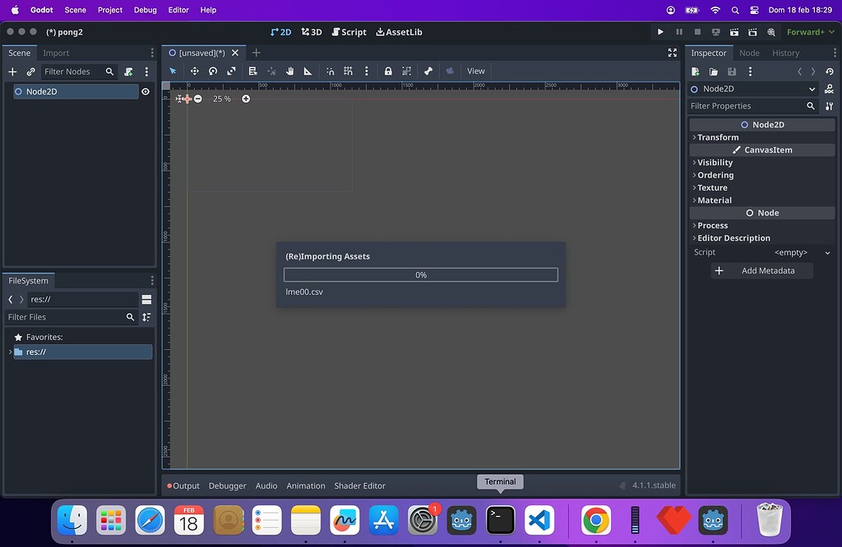Add a new child node in the Scene dock
The height and width of the screenshot is (547, 842).
(x=12, y=71)
